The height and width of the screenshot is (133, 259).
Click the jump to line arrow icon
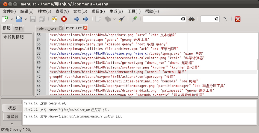tap(225, 19)
